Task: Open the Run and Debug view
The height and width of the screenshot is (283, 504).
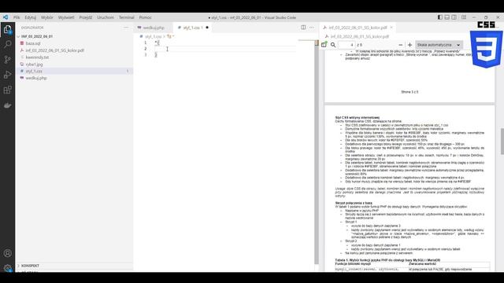Action: 7,75
